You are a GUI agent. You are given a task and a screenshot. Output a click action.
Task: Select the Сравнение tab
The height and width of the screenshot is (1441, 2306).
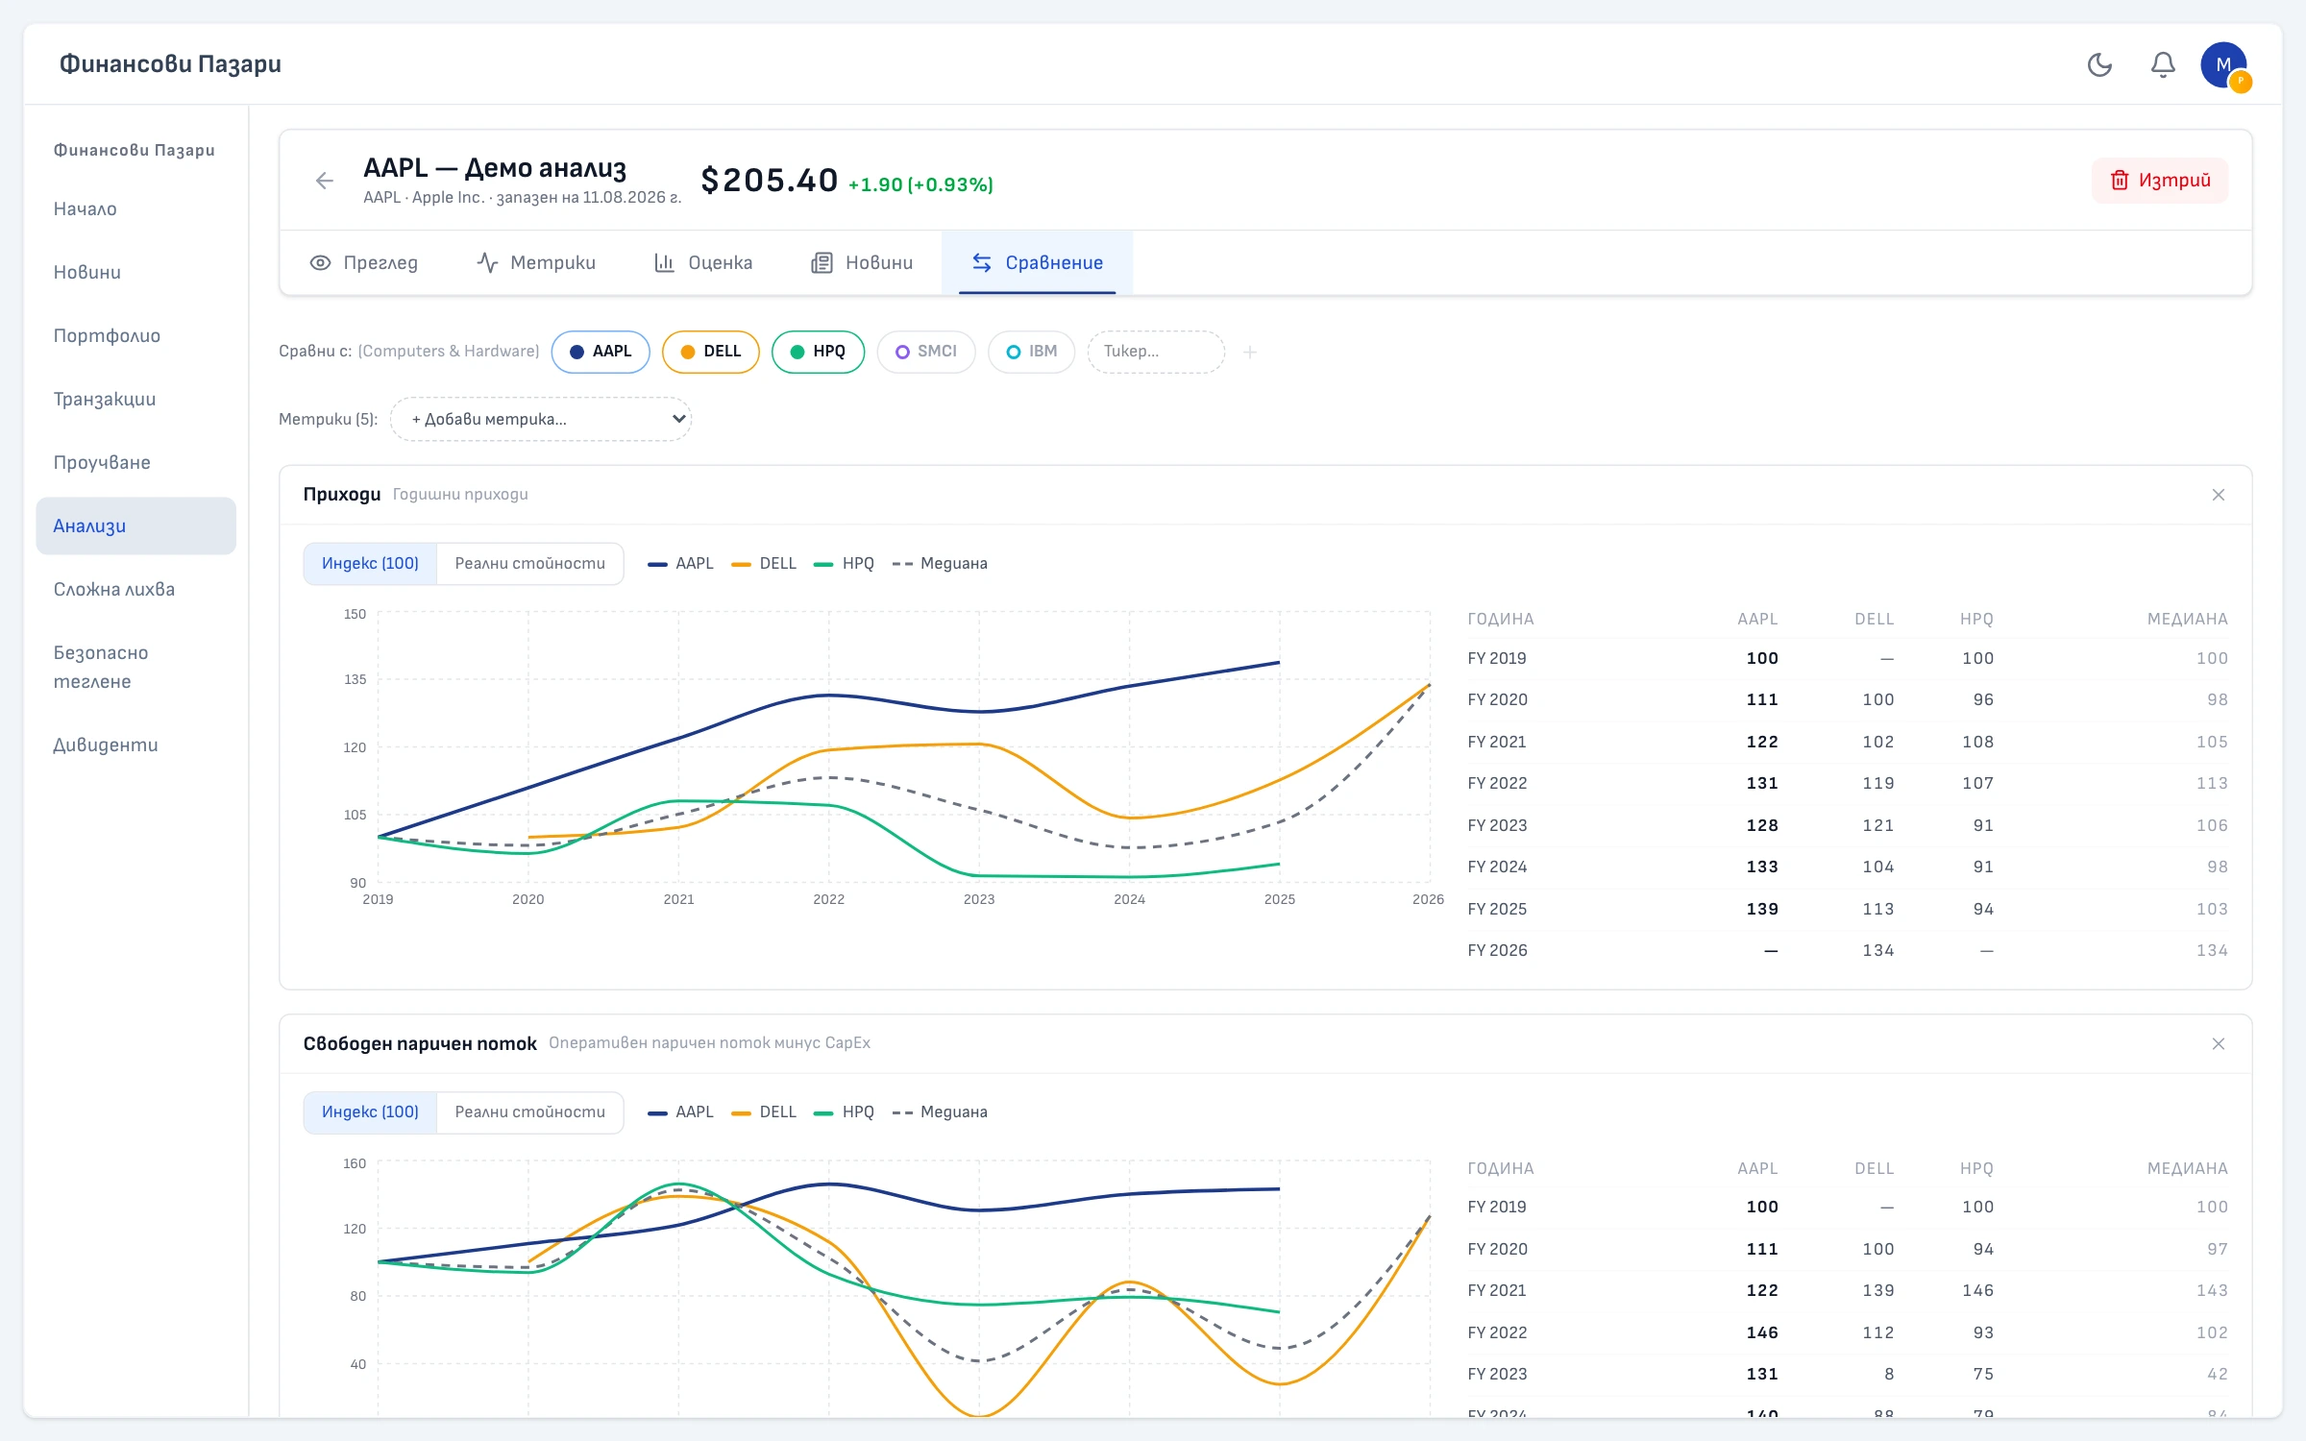(x=1038, y=263)
